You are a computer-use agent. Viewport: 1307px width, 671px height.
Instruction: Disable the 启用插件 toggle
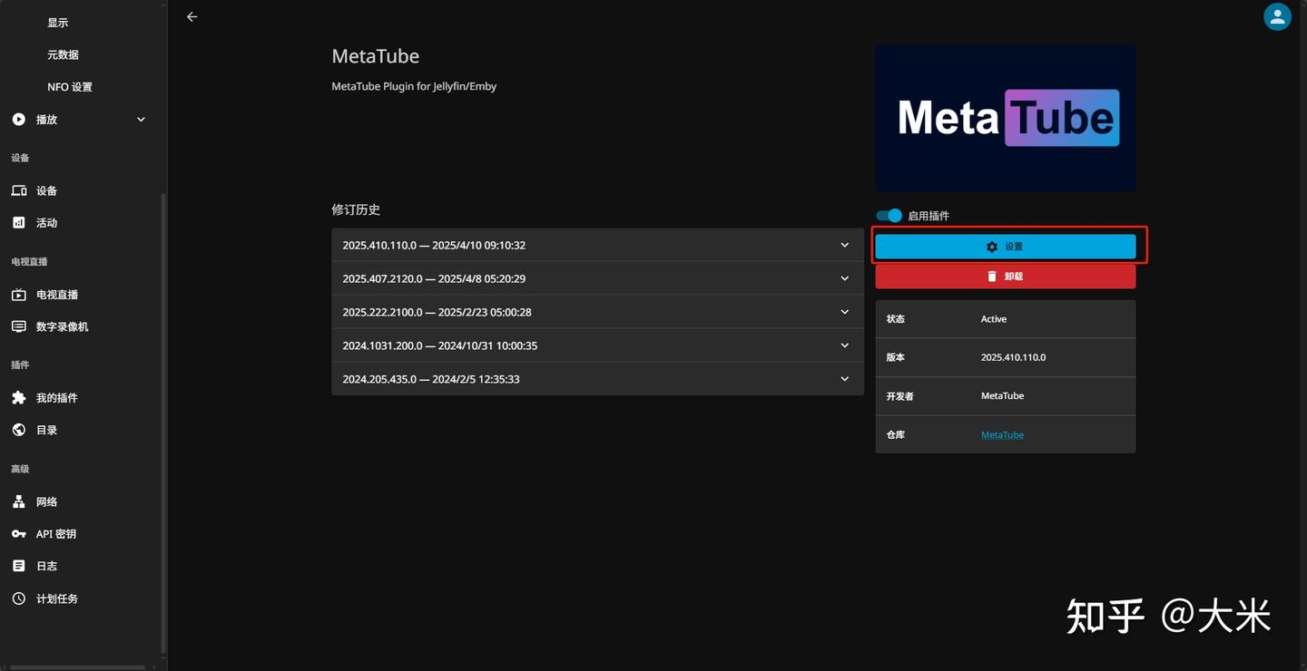[x=888, y=216]
